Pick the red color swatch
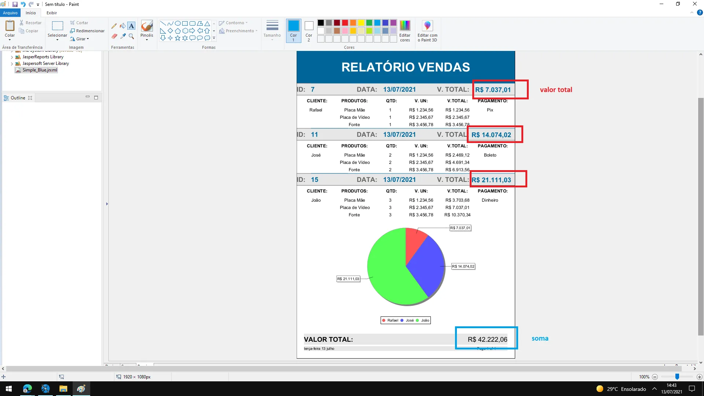 pos(345,23)
